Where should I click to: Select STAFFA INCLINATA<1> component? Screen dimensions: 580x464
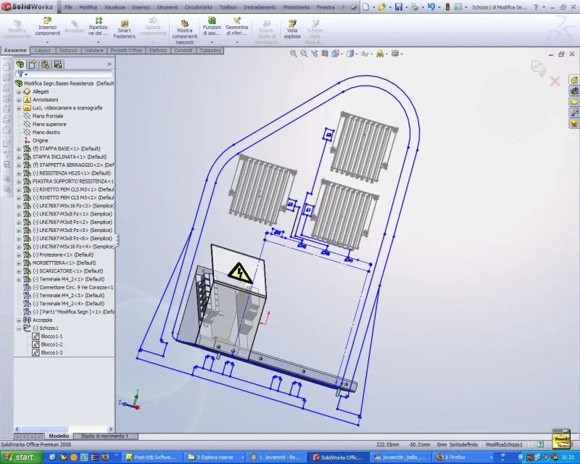pos(70,157)
